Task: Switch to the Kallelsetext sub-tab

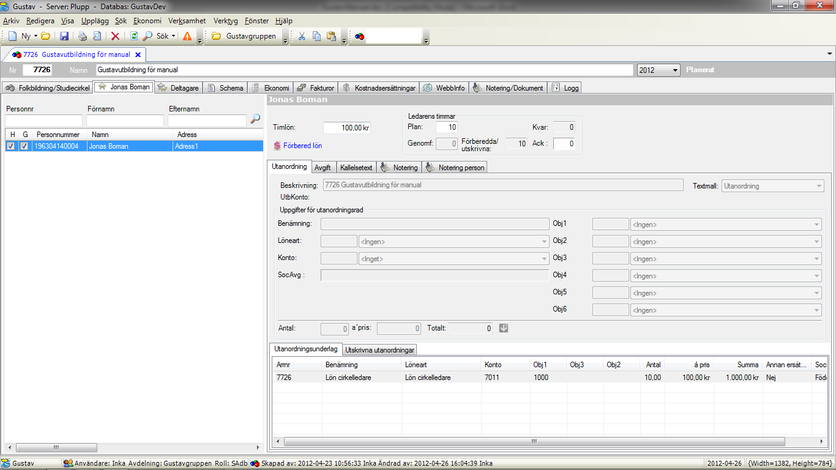Action: (x=356, y=168)
